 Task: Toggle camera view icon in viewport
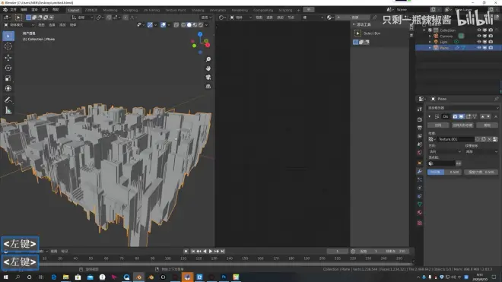pyautogui.click(x=208, y=78)
